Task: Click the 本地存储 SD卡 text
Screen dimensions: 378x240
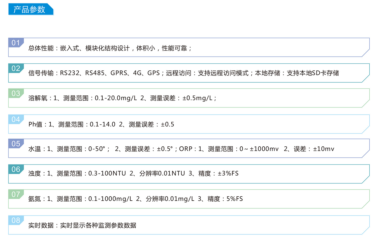Action: 297,73
